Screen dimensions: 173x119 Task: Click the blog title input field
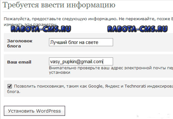pyautogui.click(x=81, y=42)
